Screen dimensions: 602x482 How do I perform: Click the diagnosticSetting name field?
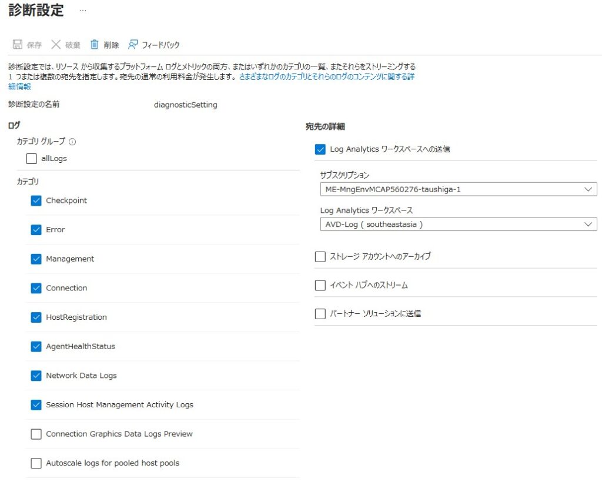coord(185,105)
